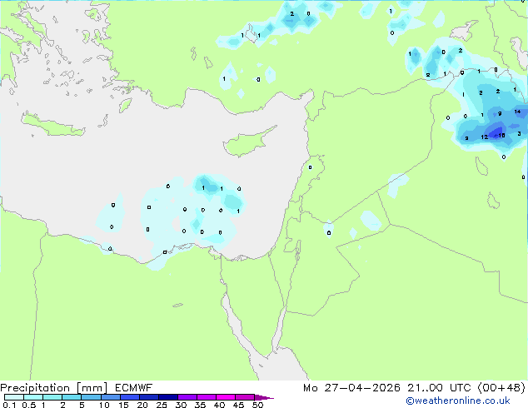
Task: Click the '14' precipitation value on map
Action: (x=517, y=112)
